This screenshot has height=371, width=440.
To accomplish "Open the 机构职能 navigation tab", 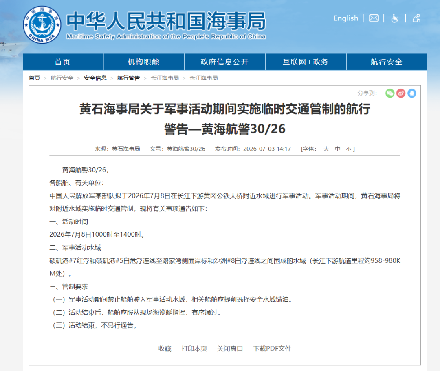I will point(144,62).
